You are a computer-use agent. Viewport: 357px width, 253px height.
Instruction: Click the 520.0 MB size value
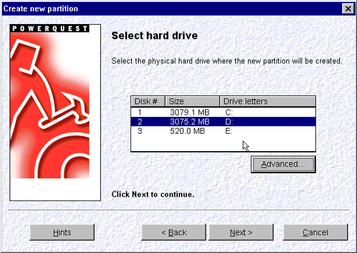188,131
